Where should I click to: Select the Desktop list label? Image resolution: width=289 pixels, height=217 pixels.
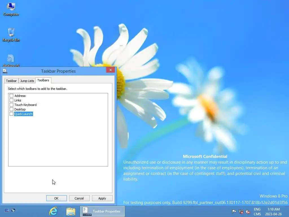20,109
